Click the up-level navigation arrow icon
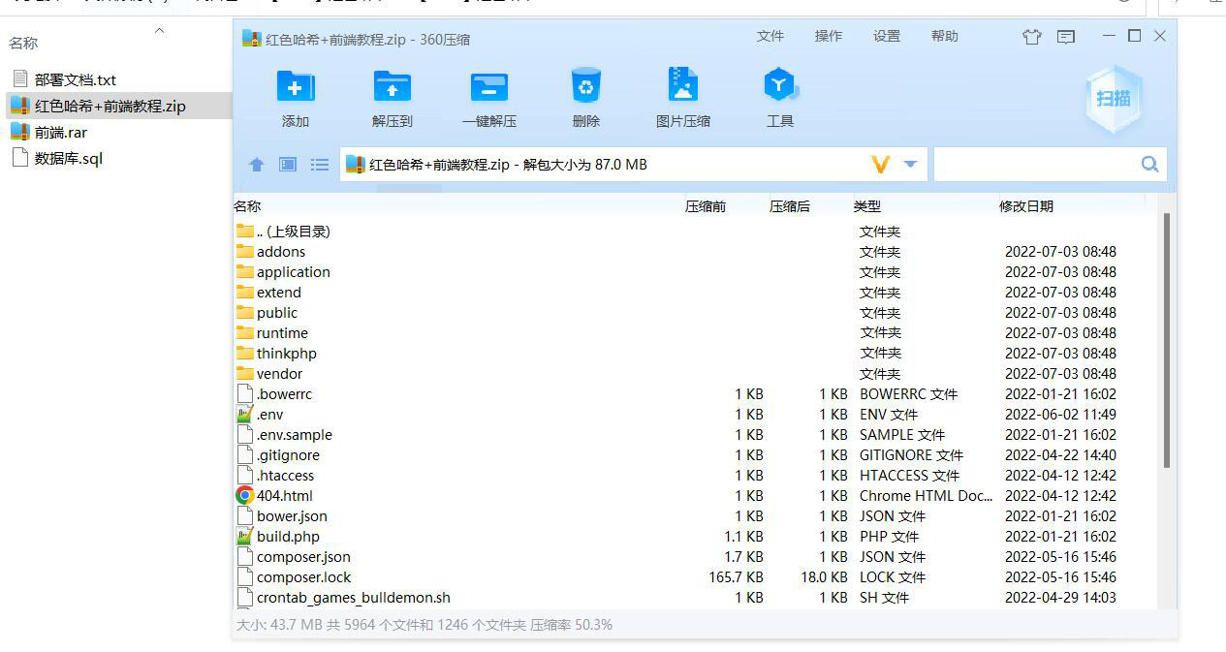 pyautogui.click(x=256, y=165)
